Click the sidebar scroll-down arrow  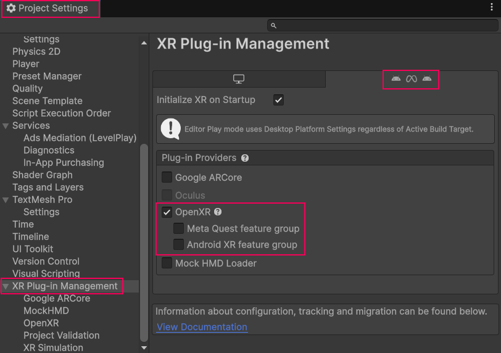(x=144, y=347)
